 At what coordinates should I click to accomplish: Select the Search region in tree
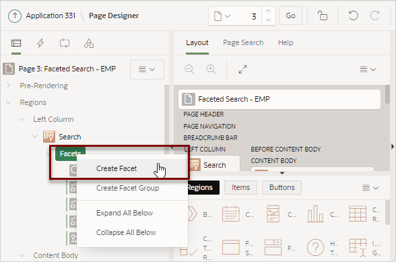click(x=70, y=137)
